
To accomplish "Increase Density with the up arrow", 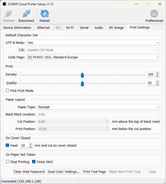I will [x=157, y=73].
